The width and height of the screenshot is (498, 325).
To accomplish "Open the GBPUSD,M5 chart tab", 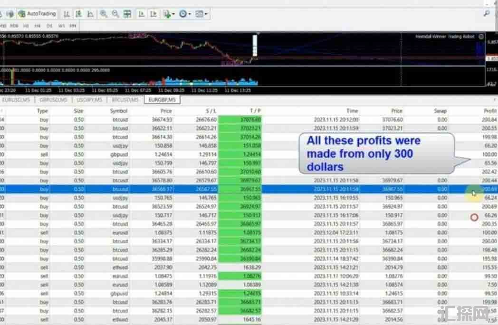I will (x=53, y=100).
